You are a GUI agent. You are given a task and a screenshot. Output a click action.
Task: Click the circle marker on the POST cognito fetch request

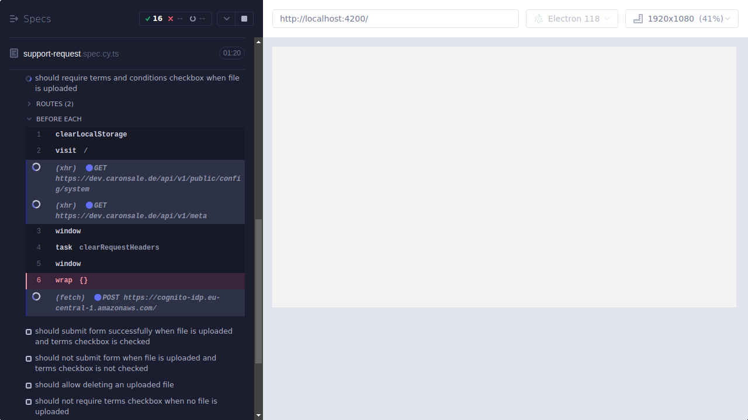36,296
